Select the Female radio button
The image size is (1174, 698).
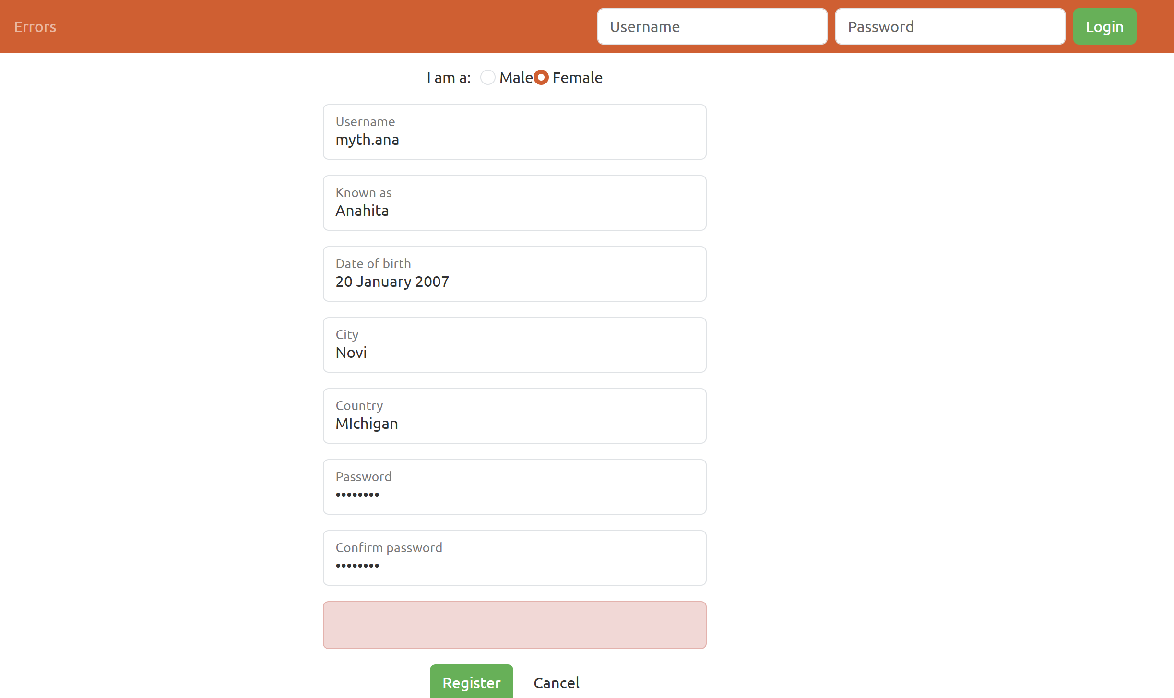tap(541, 77)
